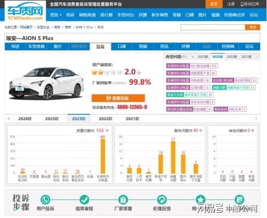Open the 答疑 tab under AION S Plus
This screenshot has width=267, height=218.
(x=143, y=46)
